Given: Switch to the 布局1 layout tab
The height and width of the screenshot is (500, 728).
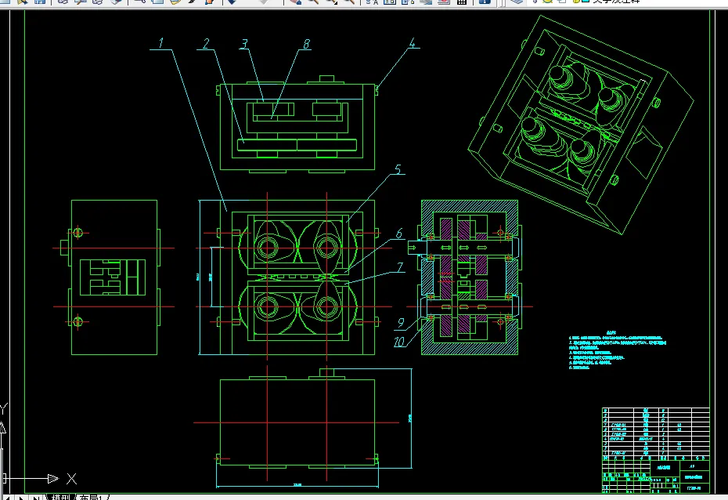Looking at the screenshot, I should (x=92, y=497).
